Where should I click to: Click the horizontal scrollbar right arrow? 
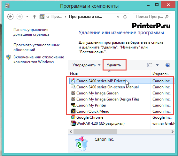(173, 131)
